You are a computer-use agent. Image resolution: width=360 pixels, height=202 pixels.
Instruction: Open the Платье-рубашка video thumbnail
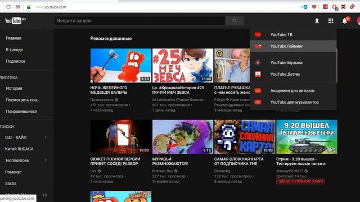click(x=232, y=65)
